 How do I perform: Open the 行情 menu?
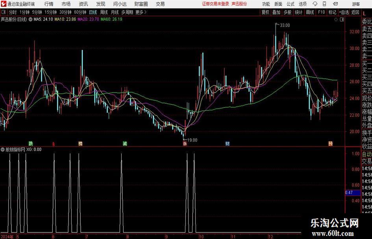pos(49,4)
